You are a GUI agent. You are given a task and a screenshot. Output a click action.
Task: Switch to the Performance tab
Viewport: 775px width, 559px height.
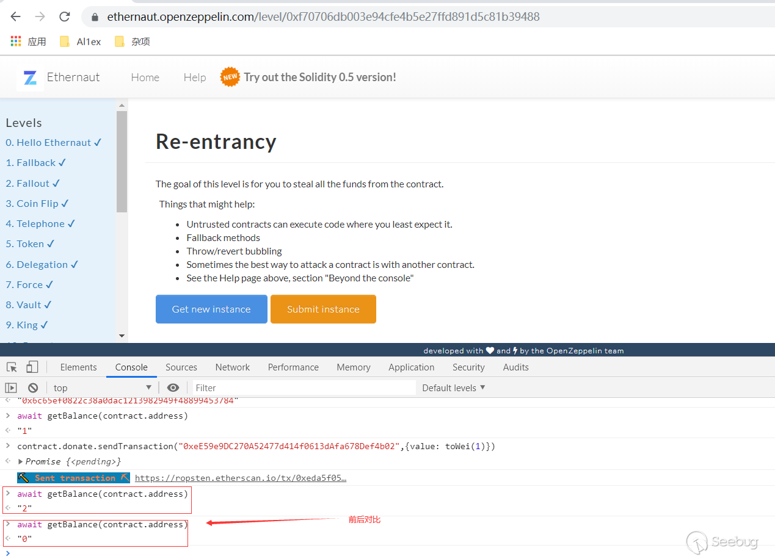(x=293, y=367)
